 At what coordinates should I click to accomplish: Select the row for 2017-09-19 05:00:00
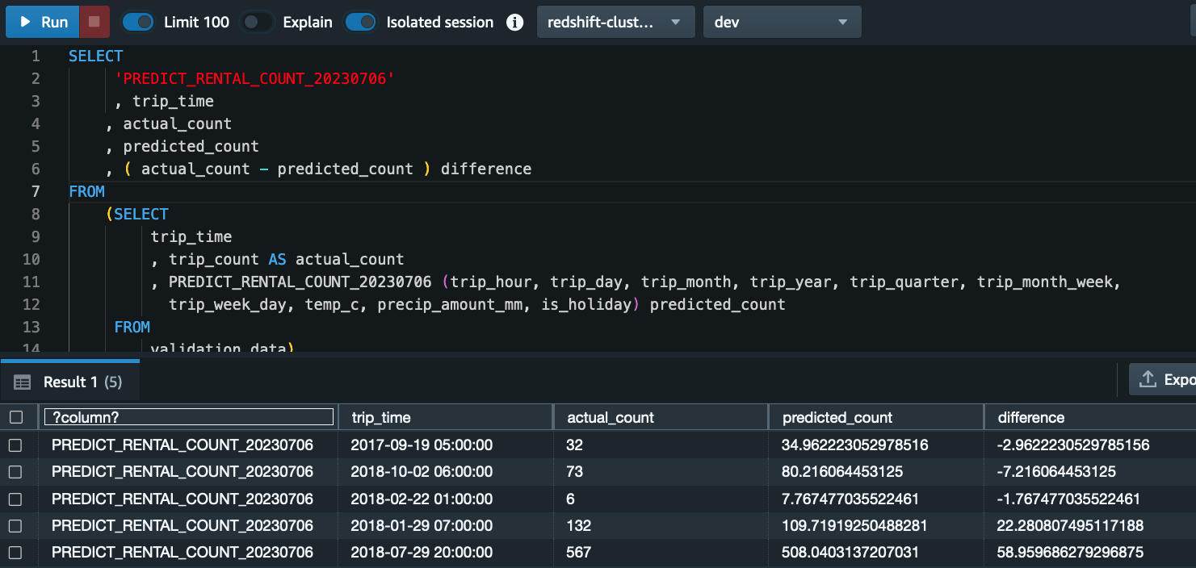pyautogui.click(x=15, y=445)
